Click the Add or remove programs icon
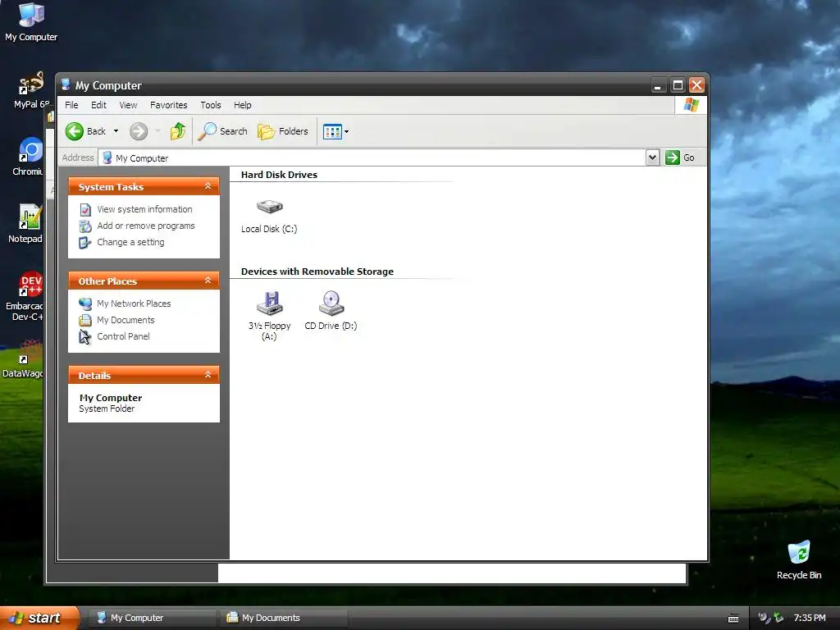The width and height of the screenshot is (840, 630). [x=85, y=226]
